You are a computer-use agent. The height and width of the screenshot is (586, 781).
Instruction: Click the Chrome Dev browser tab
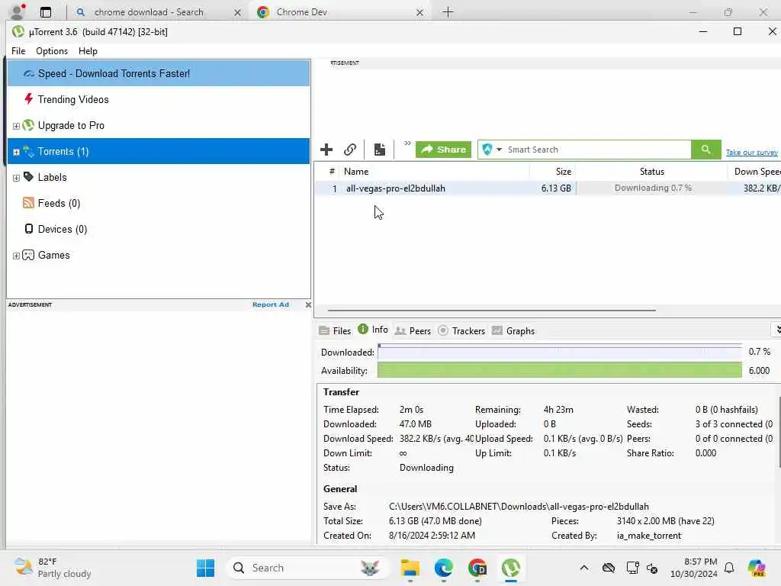tap(340, 12)
